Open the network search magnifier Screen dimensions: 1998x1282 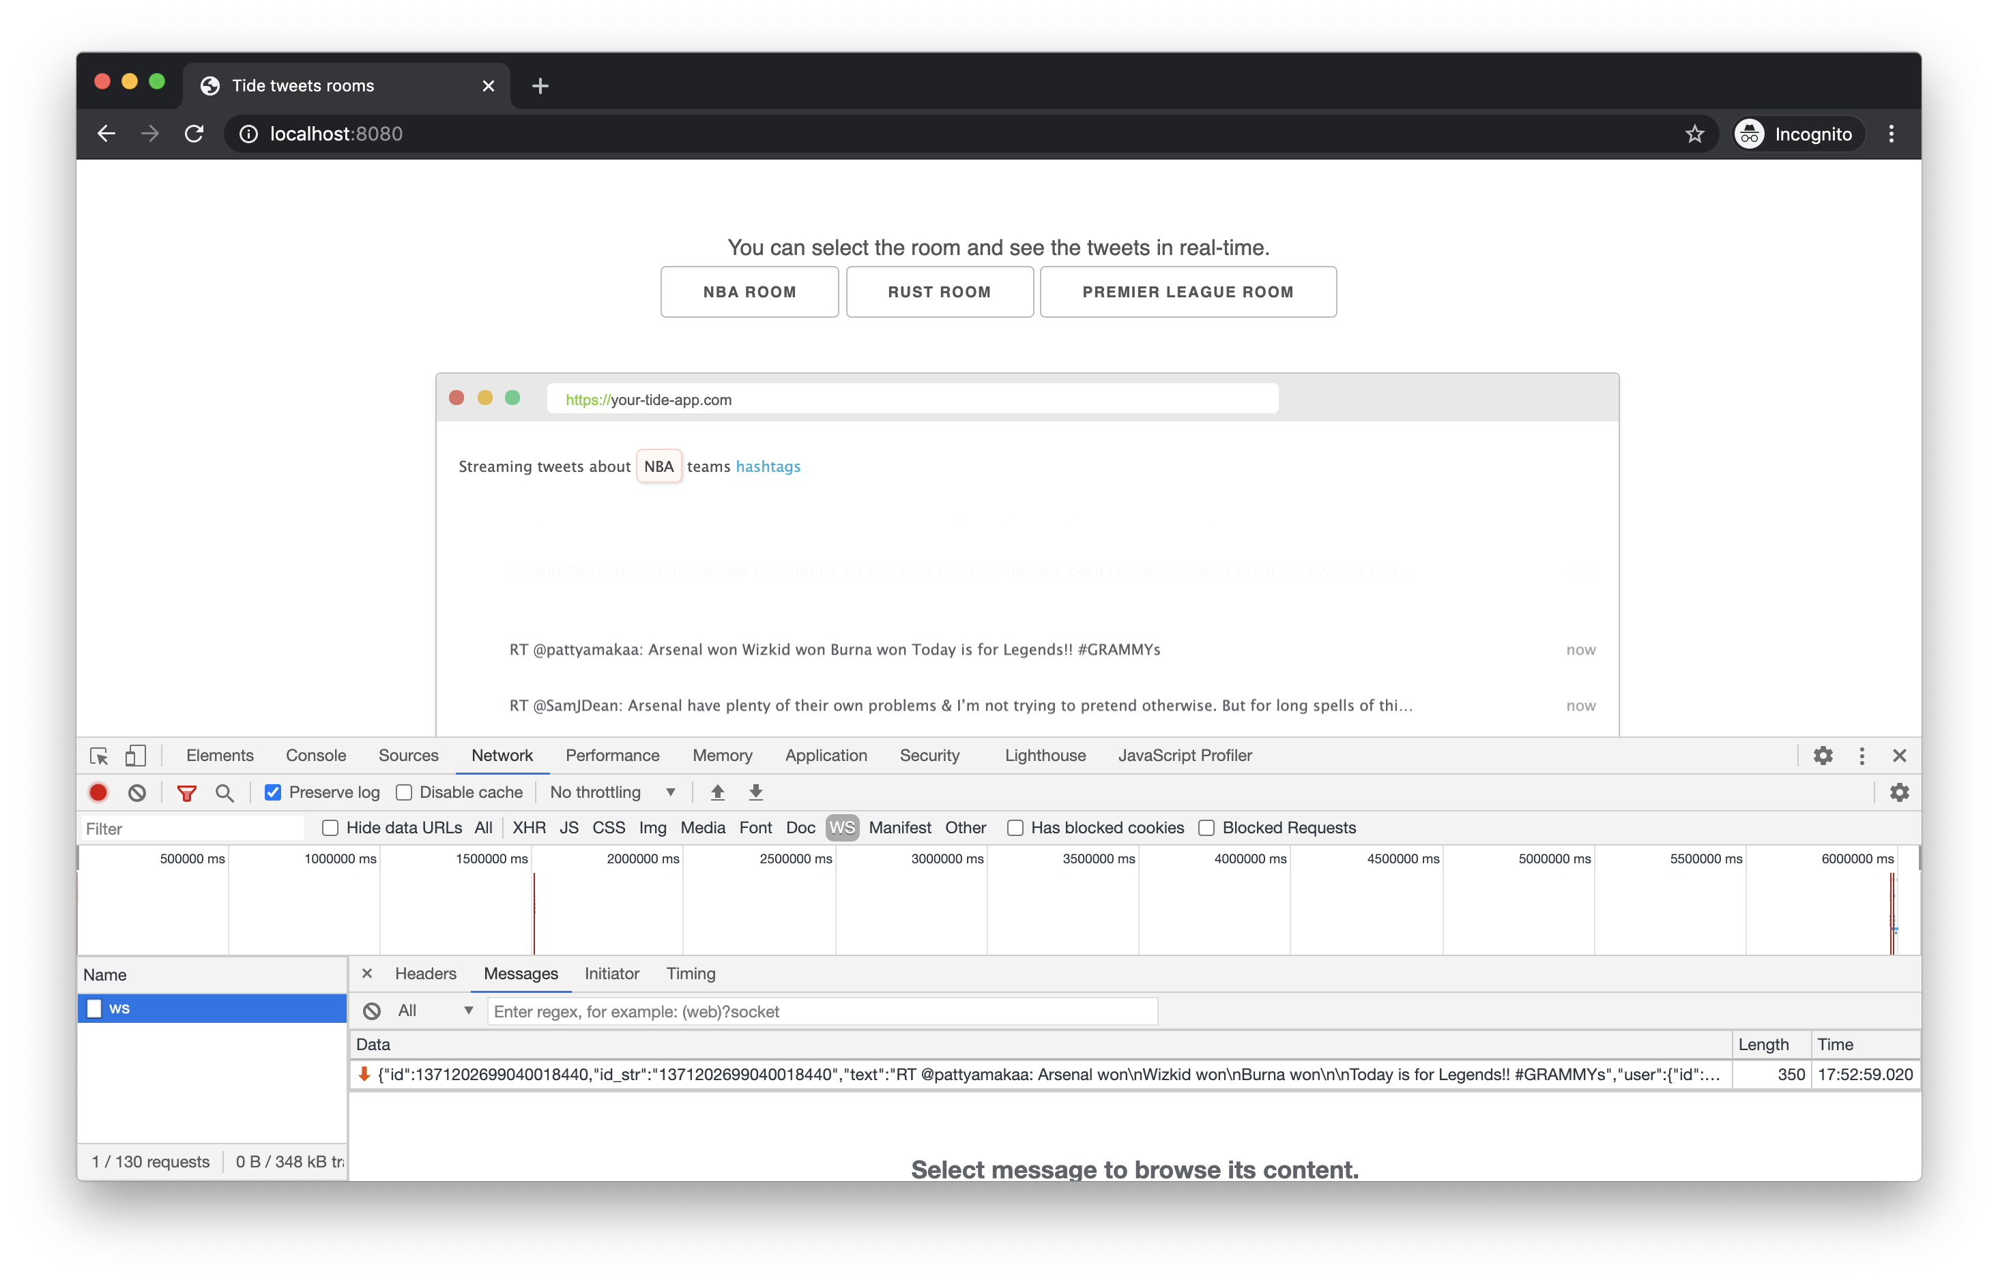[224, 792]
